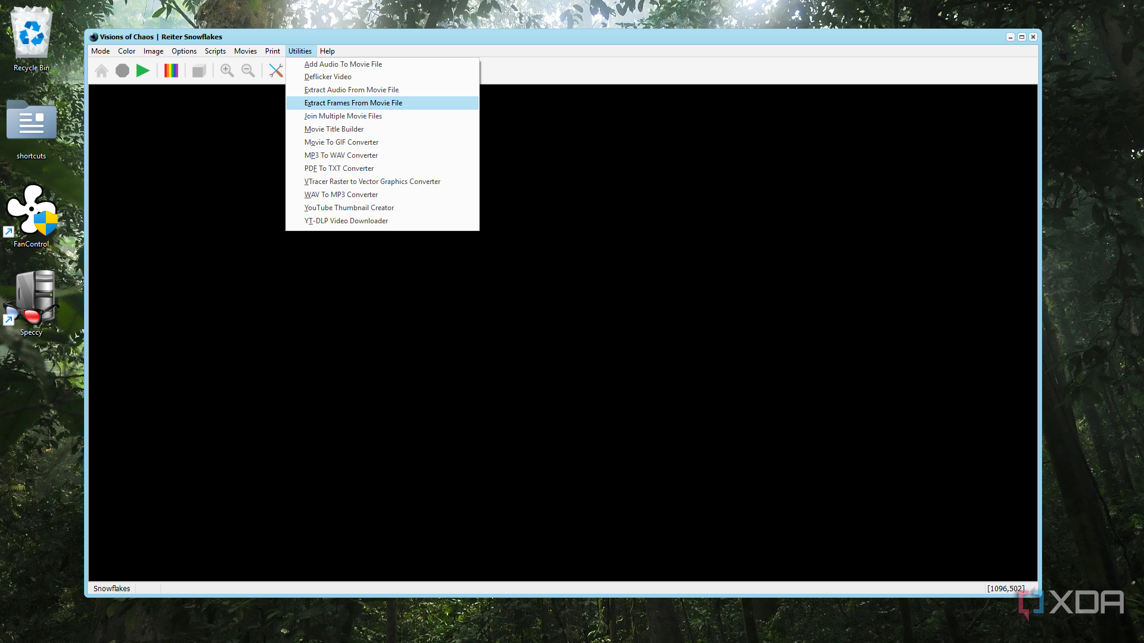Open the Scripts menu
The height and width of the screenshot is (643, 1144).
(215, 51)
